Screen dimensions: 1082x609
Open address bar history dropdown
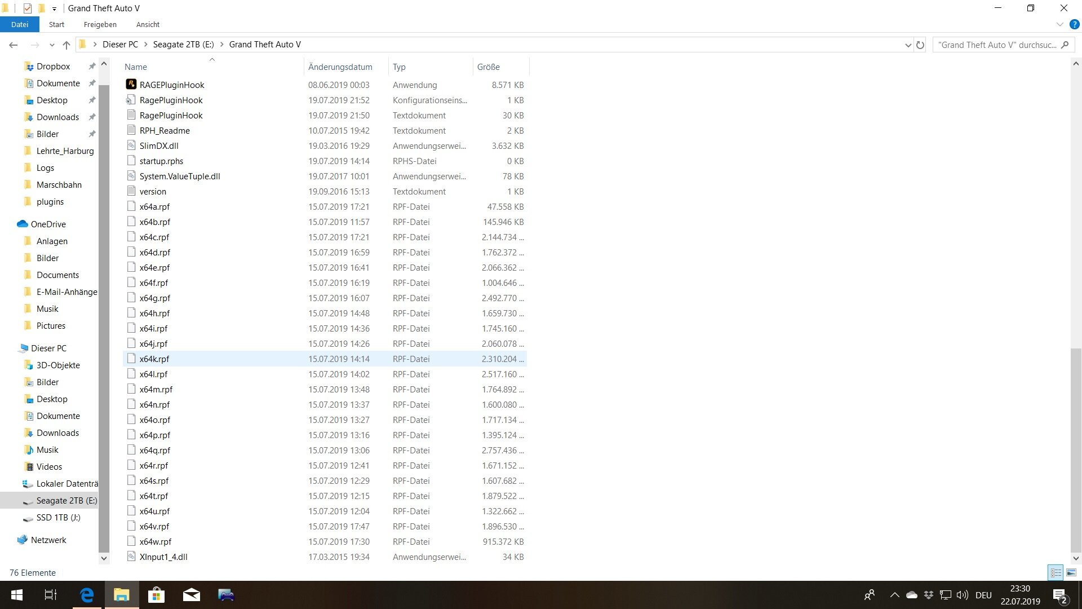coord(908,45)
